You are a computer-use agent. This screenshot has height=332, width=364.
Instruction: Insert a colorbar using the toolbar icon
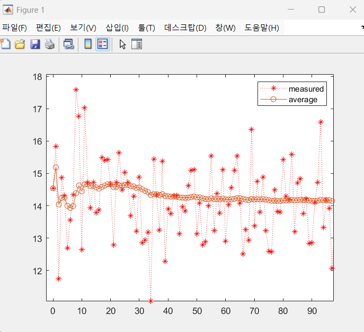click(x=88, y=44)
